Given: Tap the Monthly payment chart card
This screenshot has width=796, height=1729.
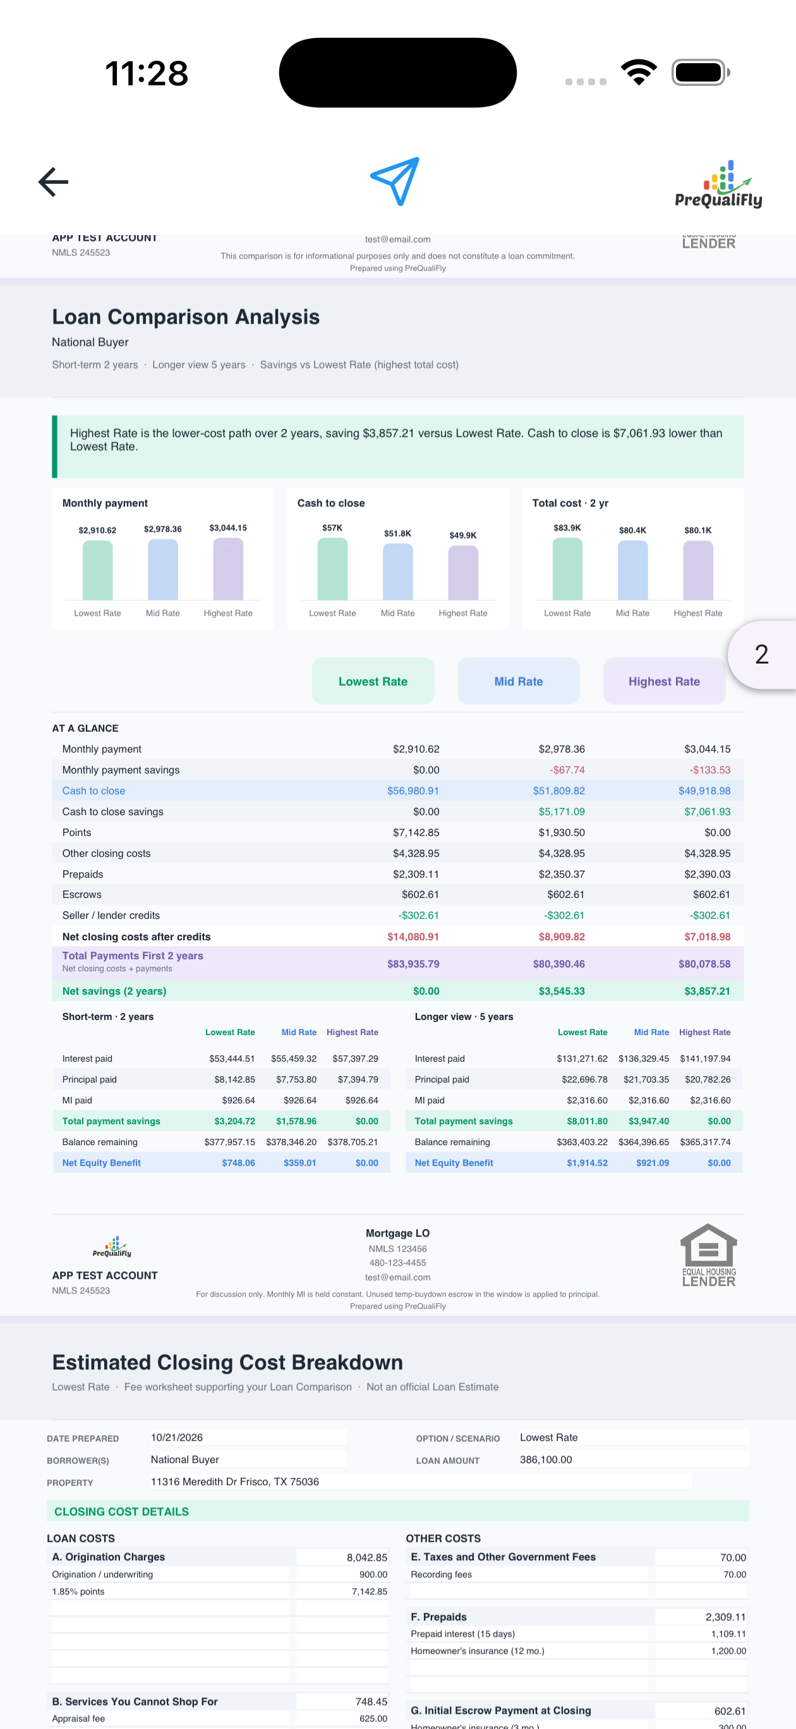Looking at the screenshot, I should [163, 559].
